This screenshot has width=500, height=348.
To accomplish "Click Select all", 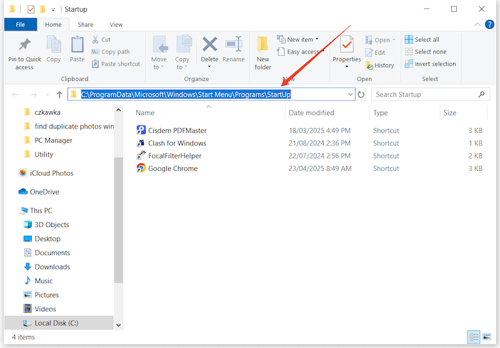I will (422, 39).
